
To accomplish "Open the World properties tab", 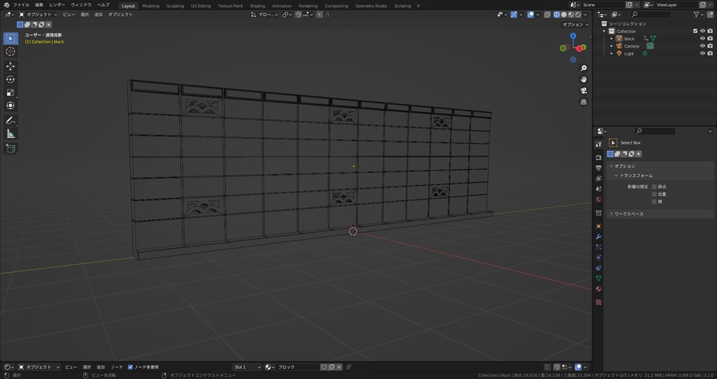I will tap(599, 199).
